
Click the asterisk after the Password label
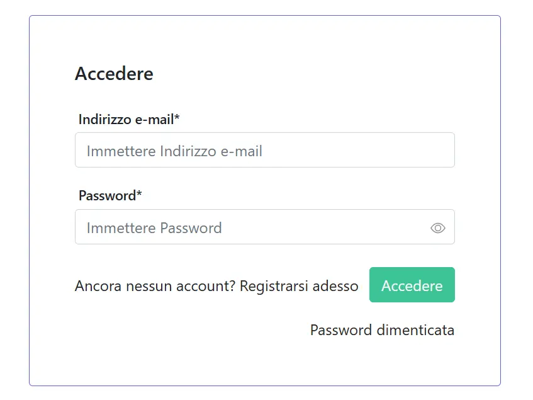click(x=139, y=193)
